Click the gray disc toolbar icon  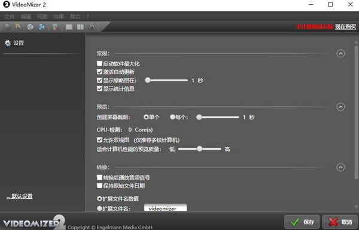tap(31, 27)
